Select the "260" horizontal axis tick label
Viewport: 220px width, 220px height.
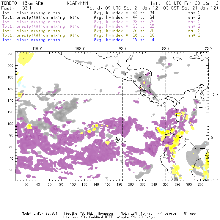point(166,185)
